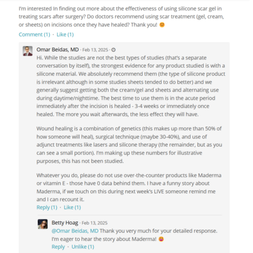253x253 pixels.
Task: Click the clock icon beside Feb 13, 2025
Action: pos(113,50)
